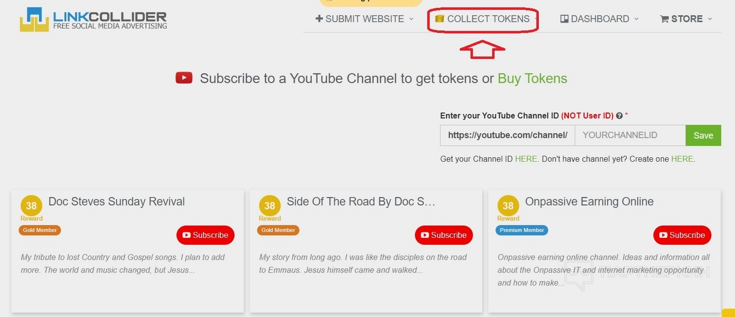Image resolution: width=735 pixels, height=317 pixels.
Task: Click the red YouTube icon in heading
Action: [x=184, y=78]
